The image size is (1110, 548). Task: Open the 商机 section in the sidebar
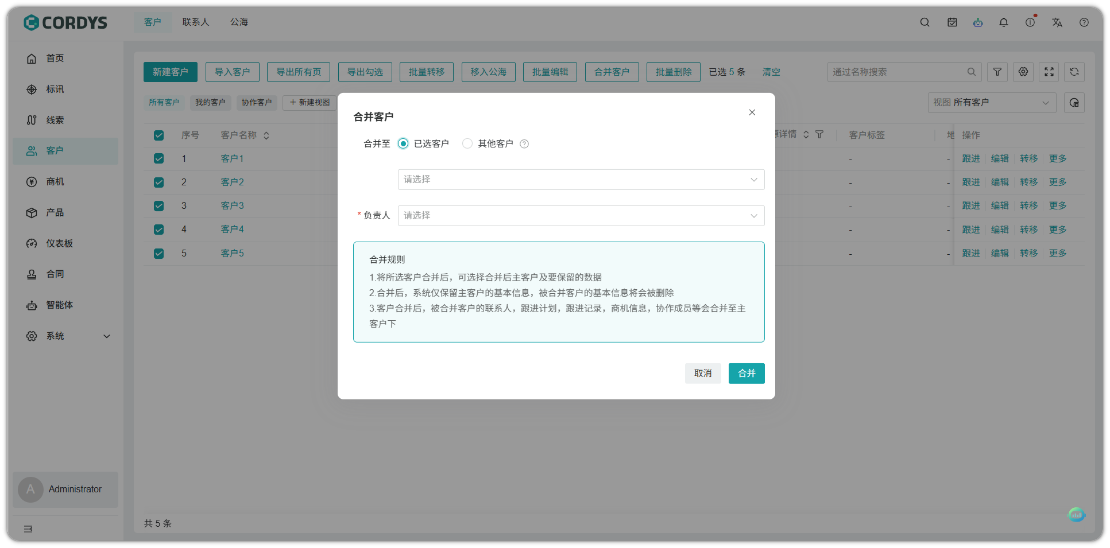pos(55,181)
